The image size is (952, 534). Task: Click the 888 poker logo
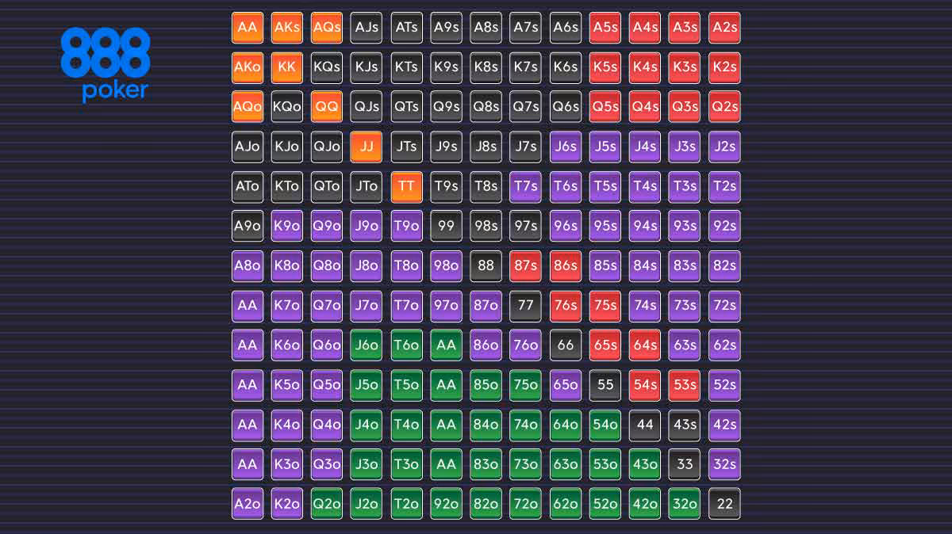(x=105, y=63)
